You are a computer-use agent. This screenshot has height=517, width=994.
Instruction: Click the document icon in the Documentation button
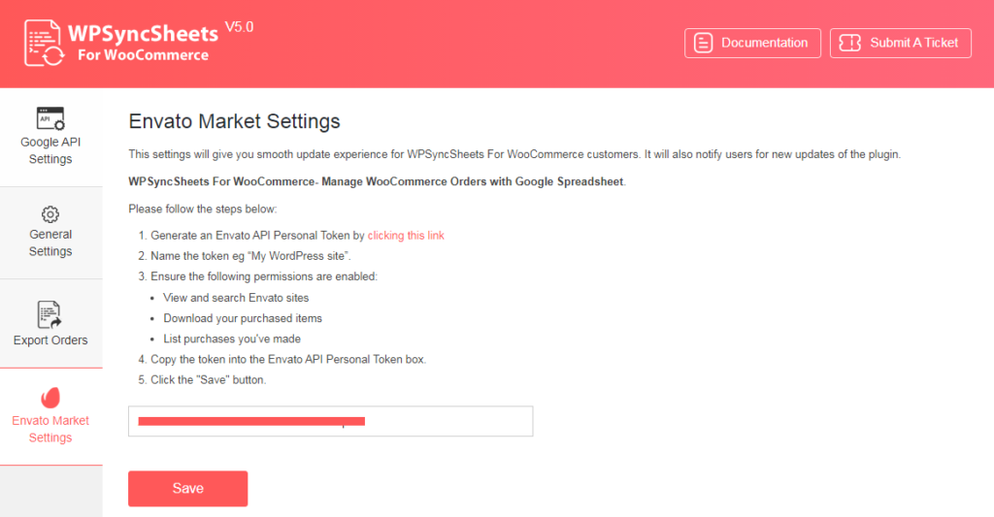(705, 43)
